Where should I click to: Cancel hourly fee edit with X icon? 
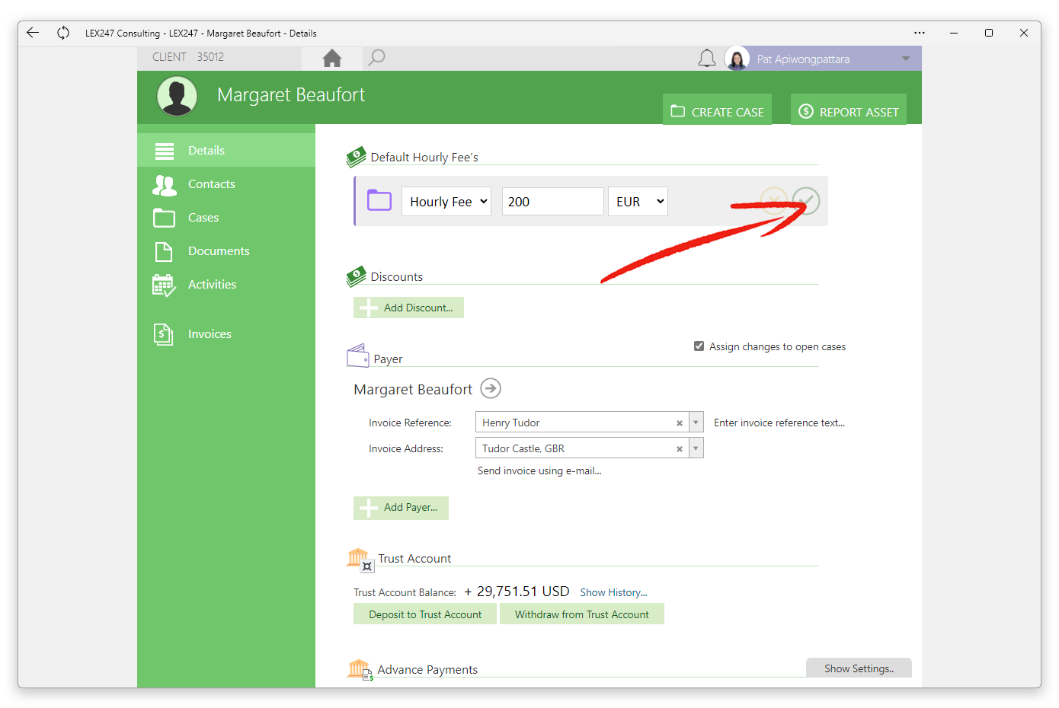tap(773, 201)
